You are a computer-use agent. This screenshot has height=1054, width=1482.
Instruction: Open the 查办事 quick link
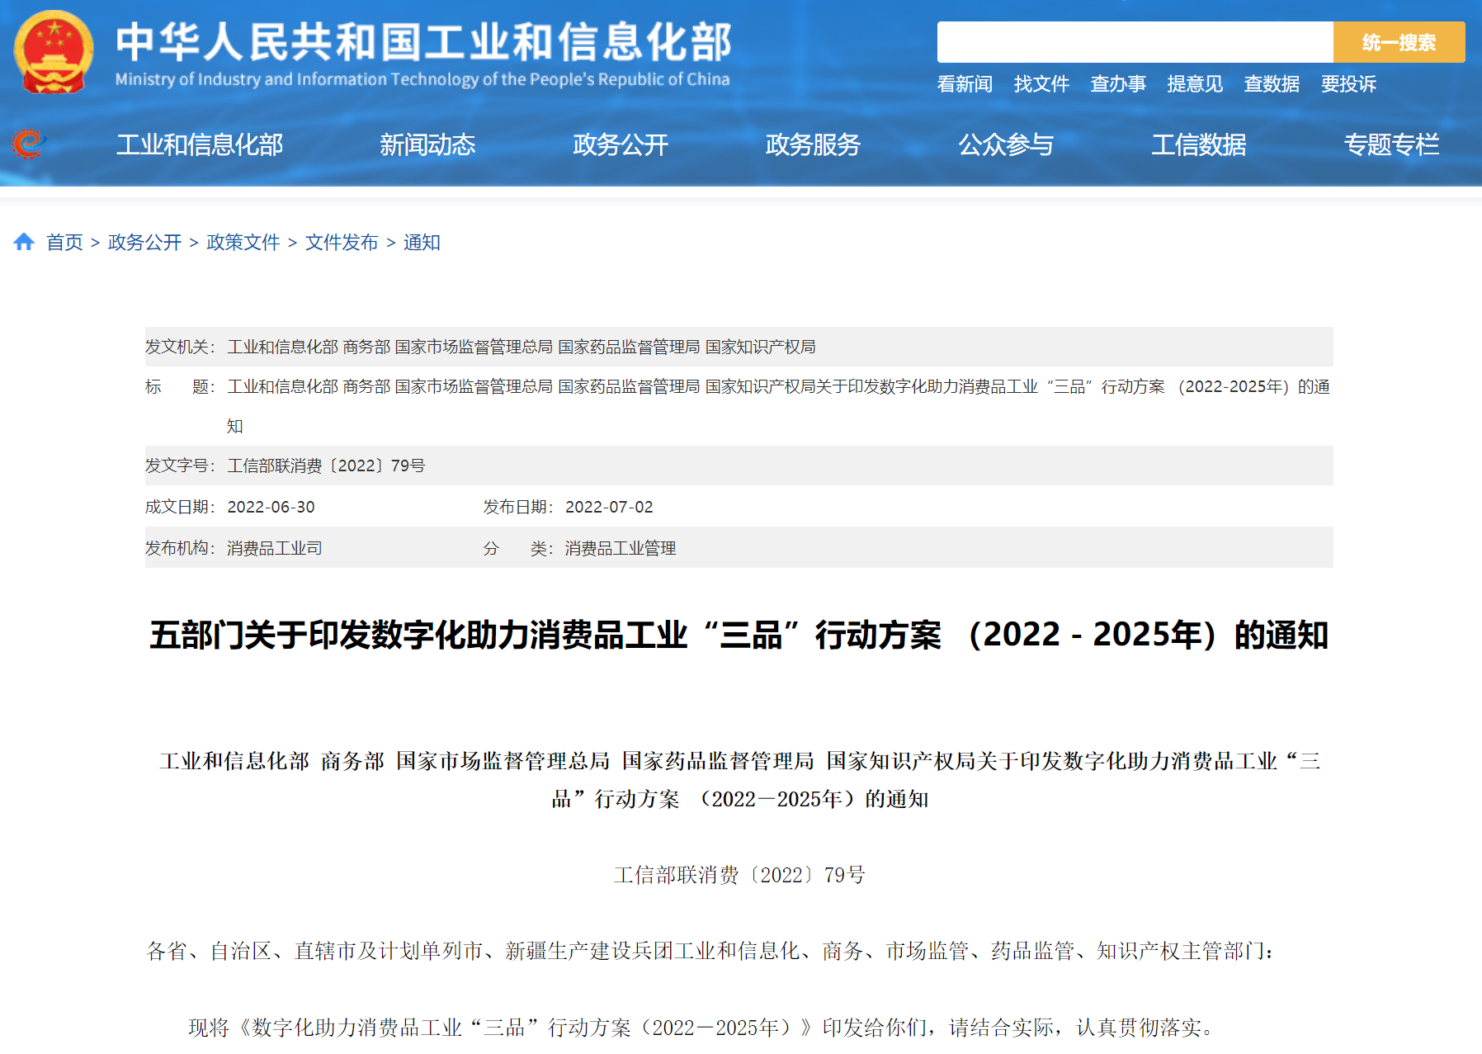(x=1118, y=84)
